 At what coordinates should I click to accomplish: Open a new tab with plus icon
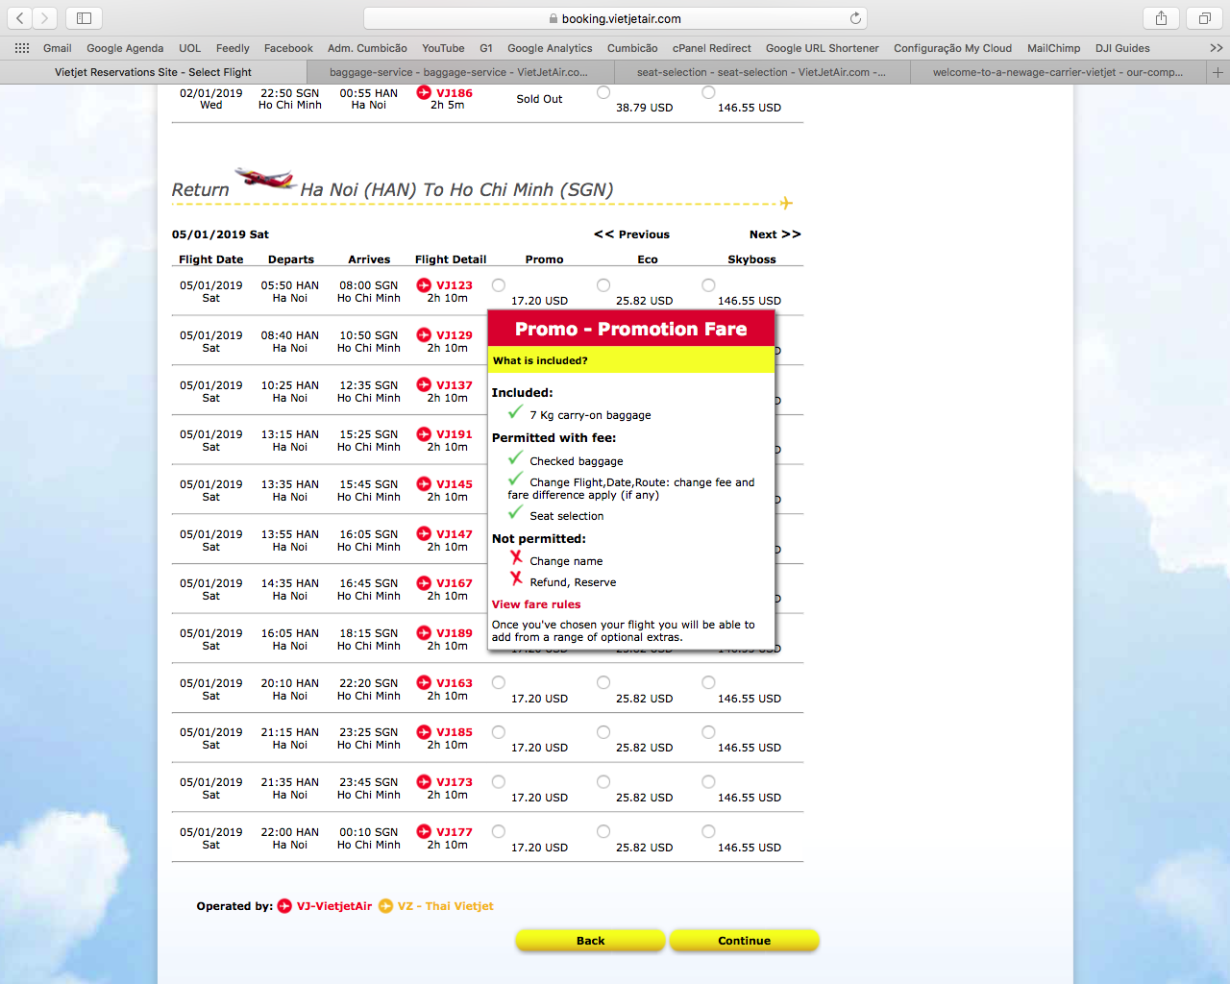[x=1218, y=72]
